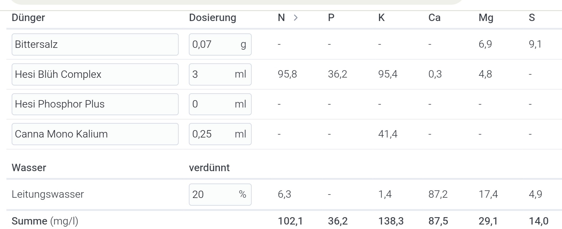Select the Canna Mono Kalium name field
This screenshot has height=229, width=562.
click(x=95, y=134)
